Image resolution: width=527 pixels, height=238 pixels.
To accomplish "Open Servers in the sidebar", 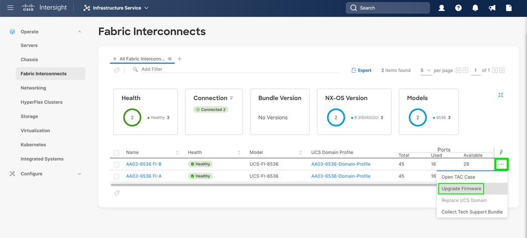I will pyautogui.click(x=29, y=45).
